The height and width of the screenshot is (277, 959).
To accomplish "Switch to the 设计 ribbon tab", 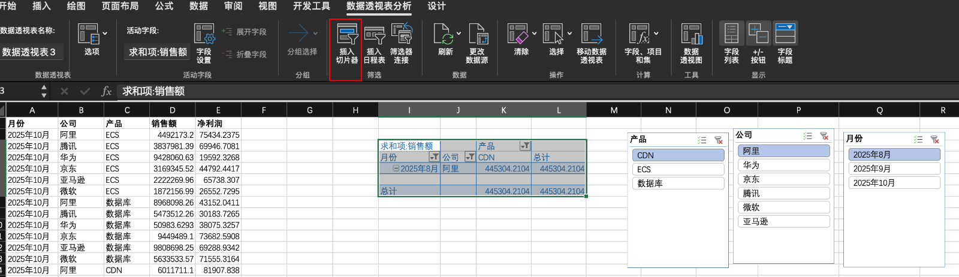I will coord(436,6).
